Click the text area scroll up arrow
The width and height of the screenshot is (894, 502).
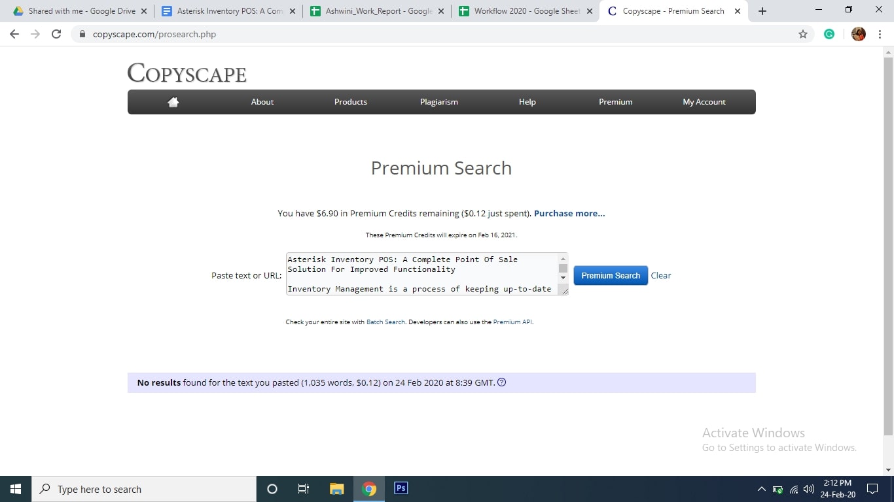(563, 259)
